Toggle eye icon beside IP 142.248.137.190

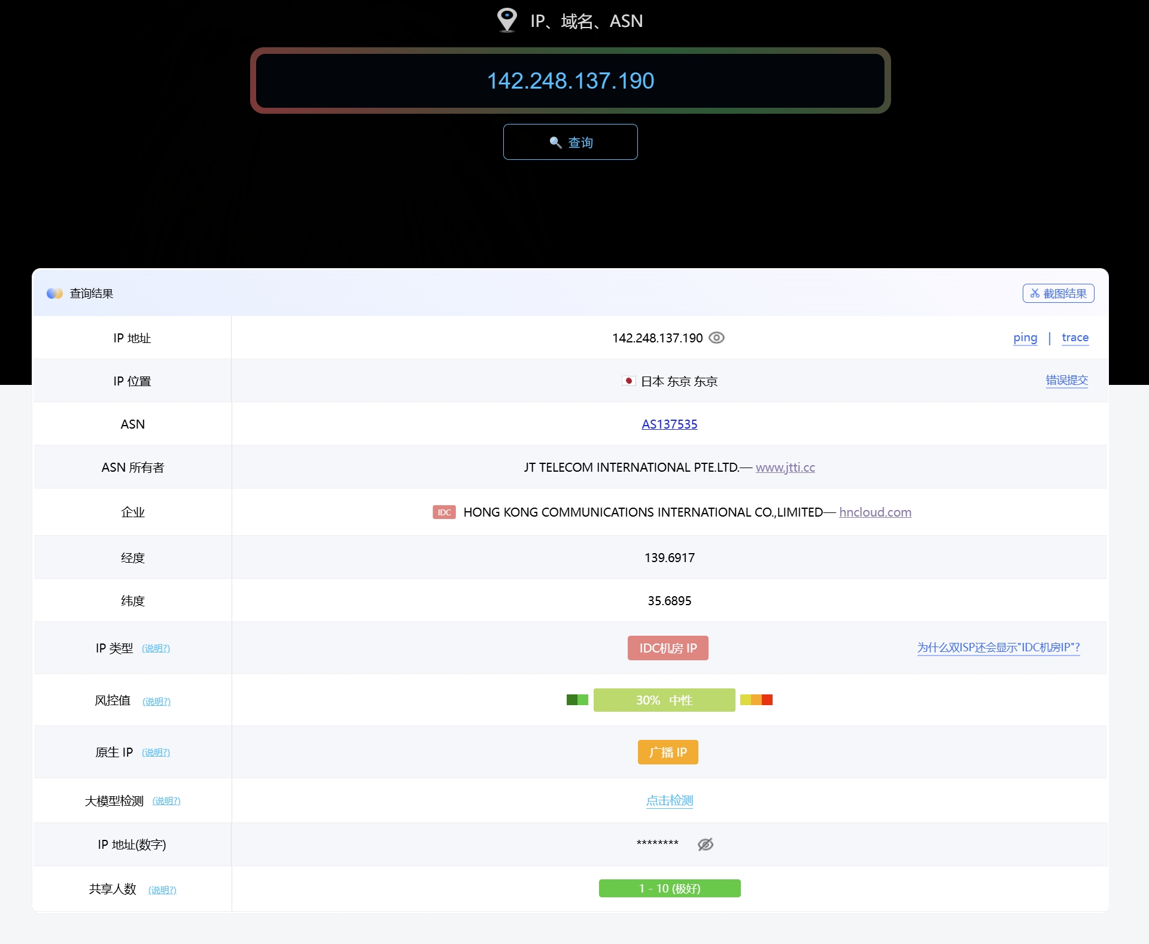click(x=716, y=338)
